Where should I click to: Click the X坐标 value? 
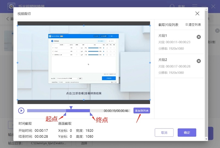pos(71,130)
